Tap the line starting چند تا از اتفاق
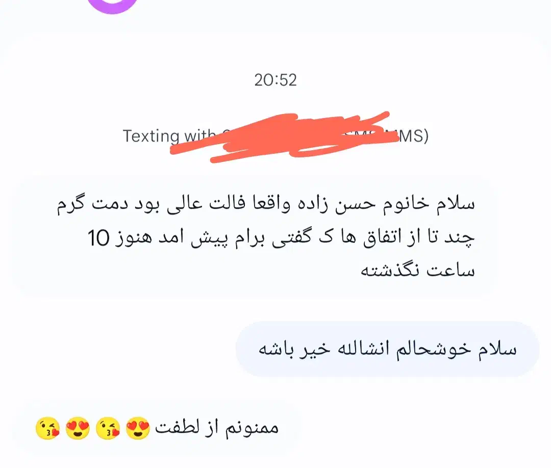 (x=281, y=238)
